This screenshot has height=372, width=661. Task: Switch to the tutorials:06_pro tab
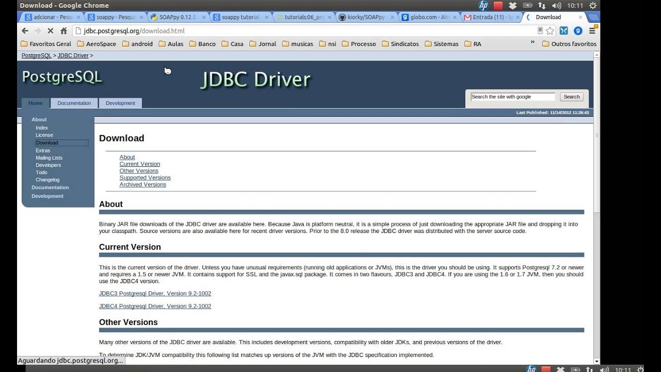click(303, 17)
